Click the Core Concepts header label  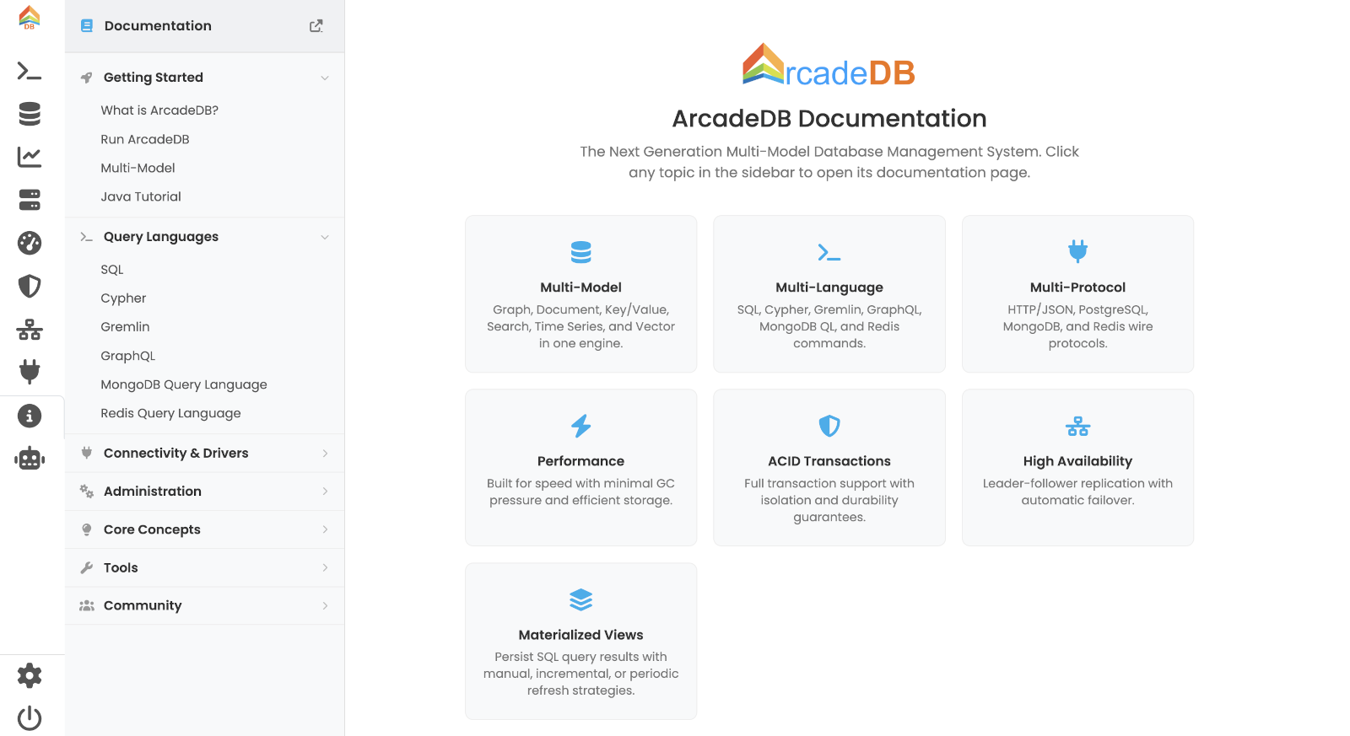152,529
